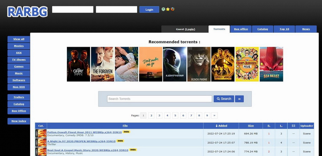Image resolution: width=322 pixels, height=156 pixels.
Task: Click IMDb badge next to A.Night.in.97
Action: point(120,141)
